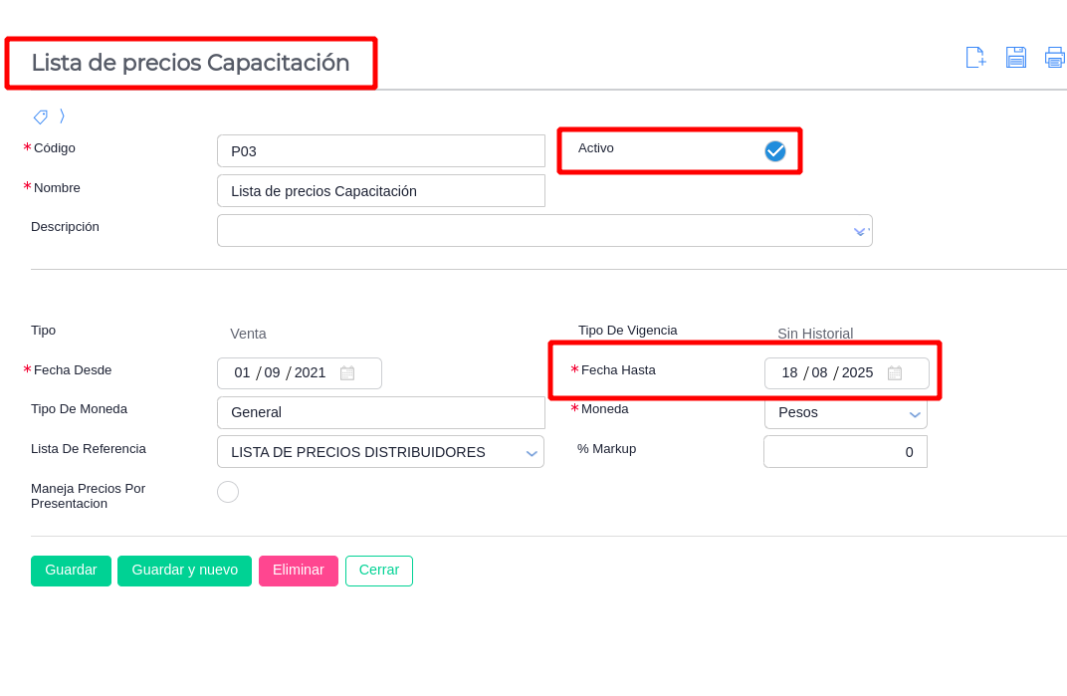This screenshot has height=696, width=1067.
Task: Enable Maneja Precios Por Presentacion option
Action: point(228,492)
